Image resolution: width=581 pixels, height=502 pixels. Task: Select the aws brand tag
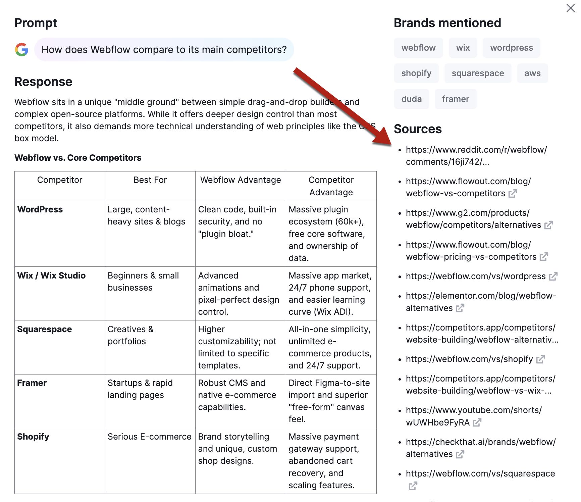(x=532, y=73)
